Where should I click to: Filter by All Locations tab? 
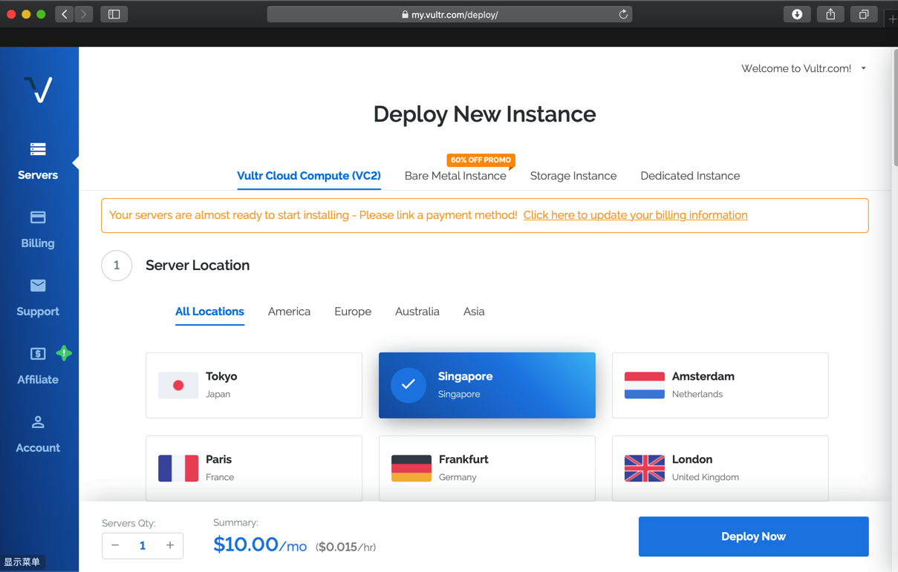209,312
